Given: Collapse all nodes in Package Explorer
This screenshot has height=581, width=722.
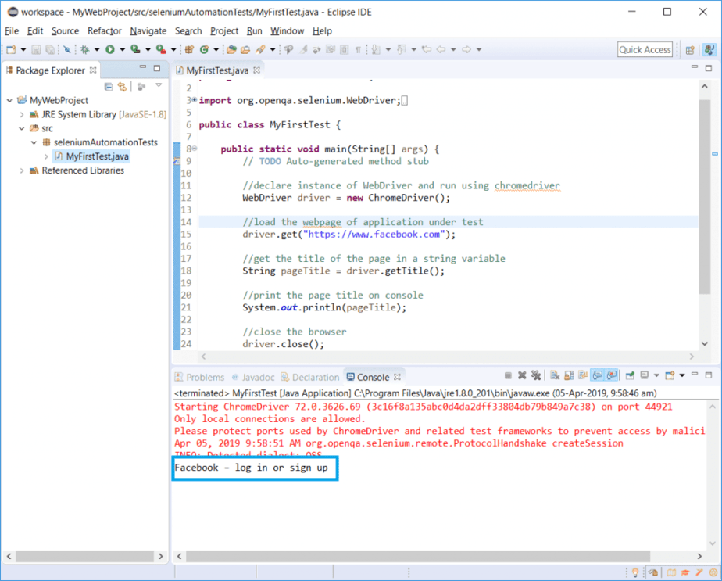Looking at the screenshot, I should (x=109, y=87).
